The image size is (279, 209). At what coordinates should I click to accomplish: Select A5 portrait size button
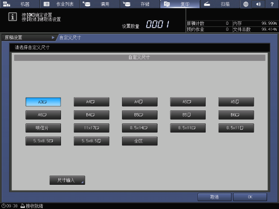236,102
